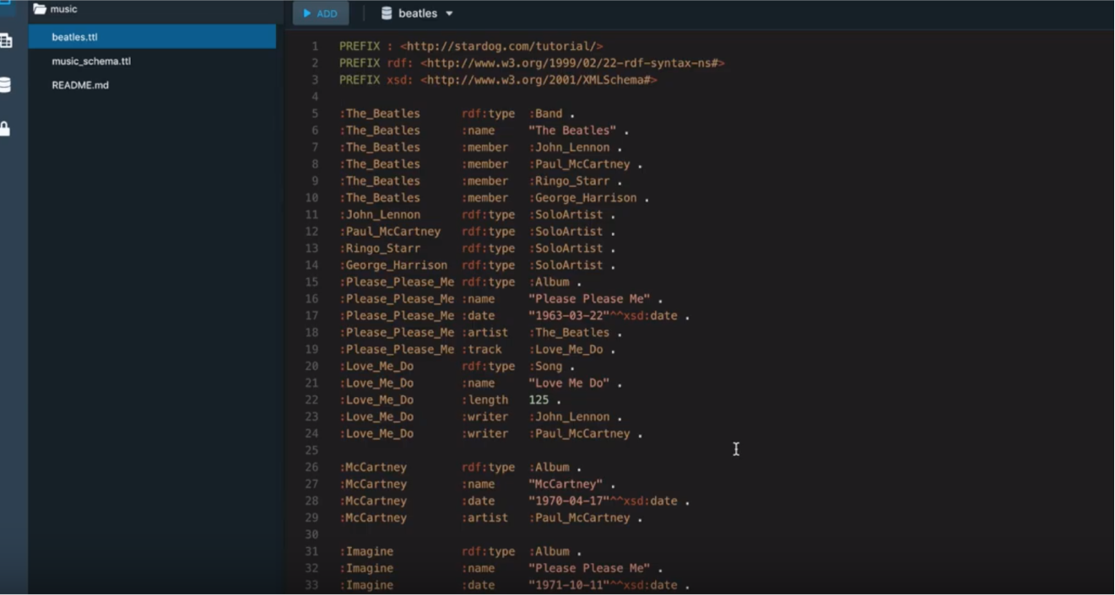This screenshot has width=1115, height=595.
Task: Open README.md file
Action: coord(80,85)
